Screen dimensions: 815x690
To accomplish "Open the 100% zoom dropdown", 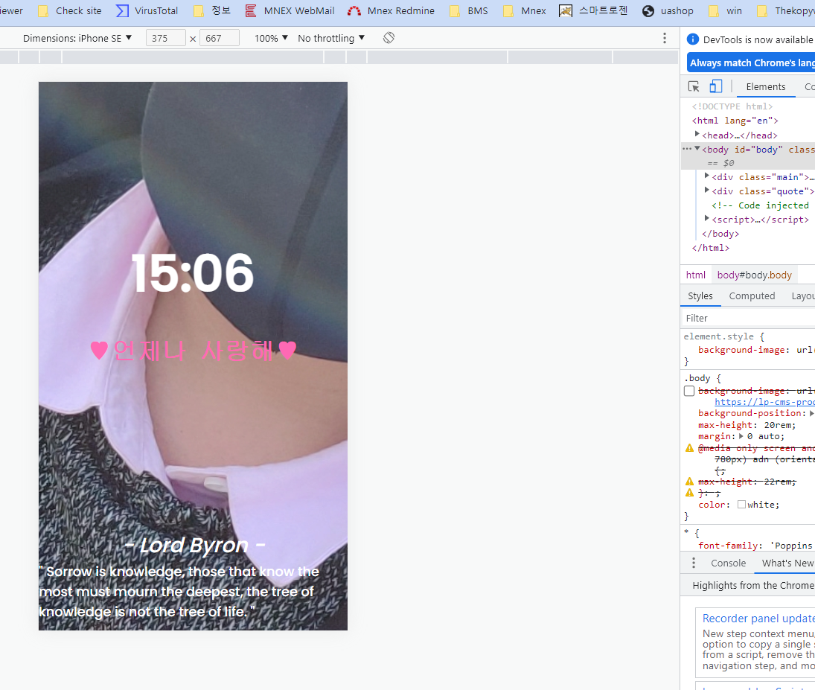I will 271,38.
